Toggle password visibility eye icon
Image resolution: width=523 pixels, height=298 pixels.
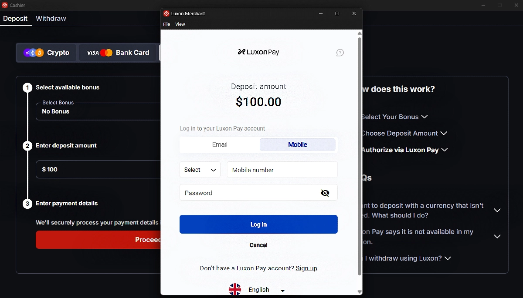[x=325, y=193]
